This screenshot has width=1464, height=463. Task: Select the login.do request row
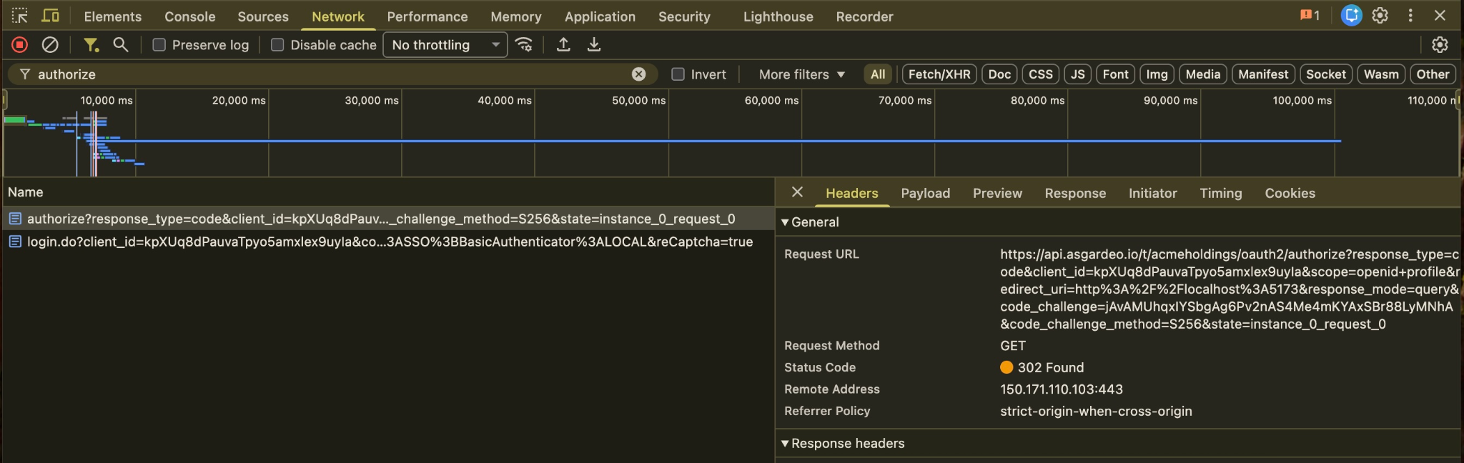[387, 242]
